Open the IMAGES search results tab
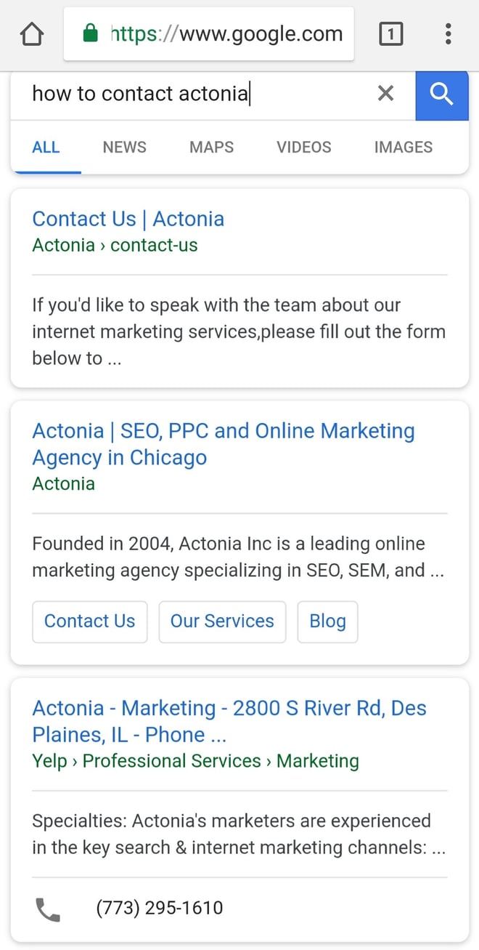Viewport: 479px width, 950px height. 403,147
